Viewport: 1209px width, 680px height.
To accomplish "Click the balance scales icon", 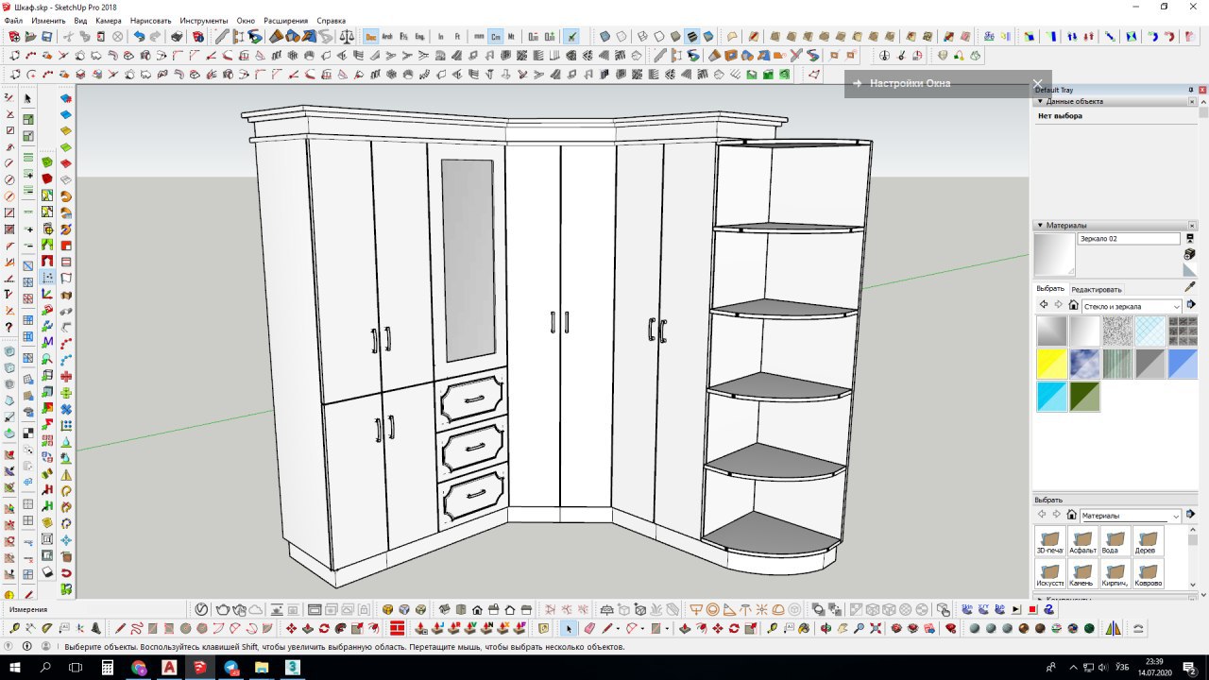I will 346,37.
